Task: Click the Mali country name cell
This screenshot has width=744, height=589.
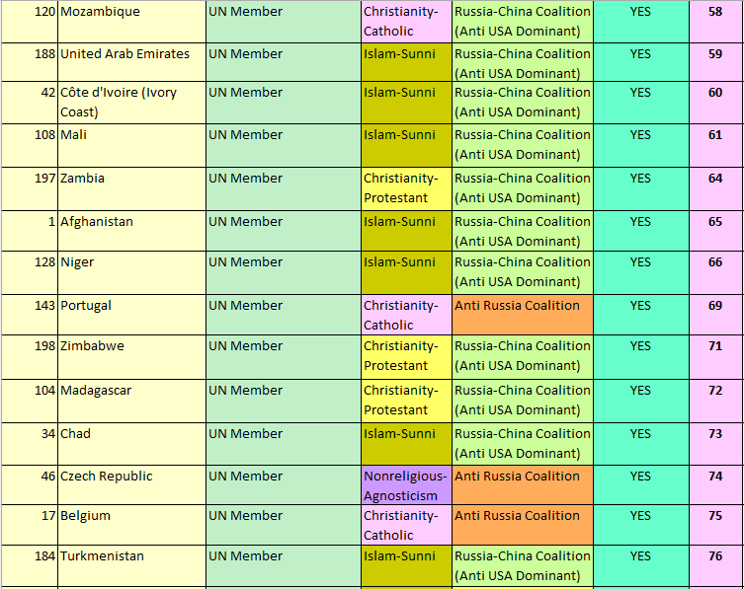Action: pos(132,145)
